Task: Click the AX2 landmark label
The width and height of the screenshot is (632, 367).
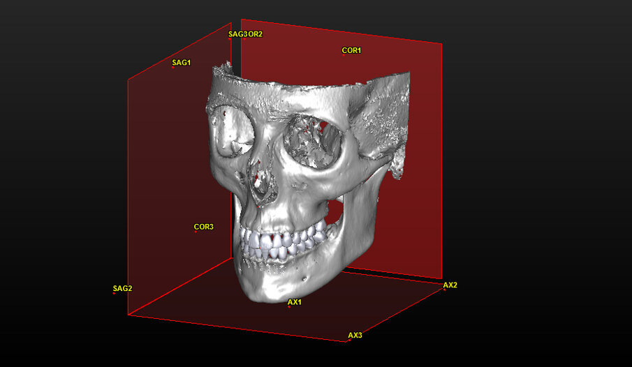Action: (x=450, y=285)
